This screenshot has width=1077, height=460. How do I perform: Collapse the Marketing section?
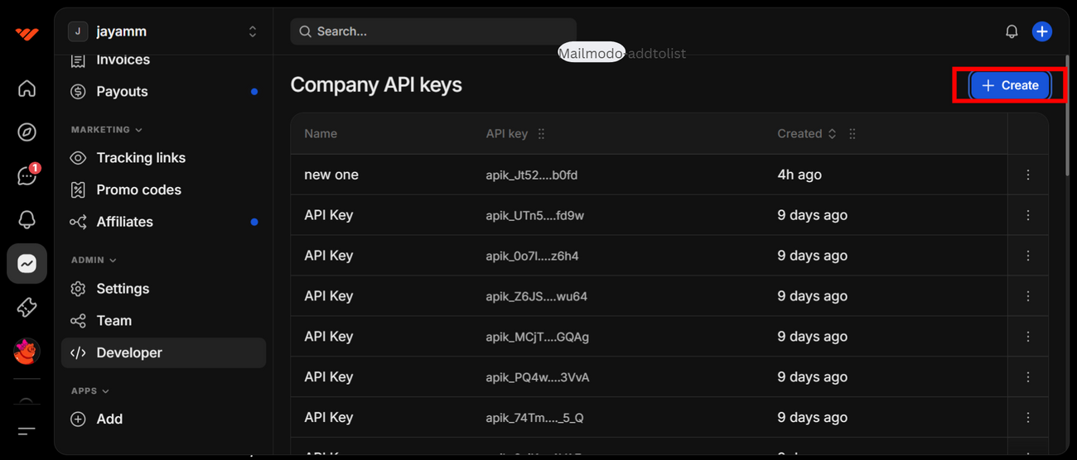(x=107, y=130)
